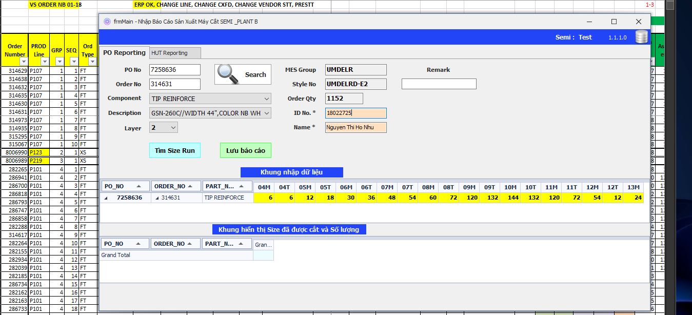The height and width of the screenshot is (315, 692).
Task: Click sort arrow on upper PO_NO column
Action: click(x=139, y=186)
